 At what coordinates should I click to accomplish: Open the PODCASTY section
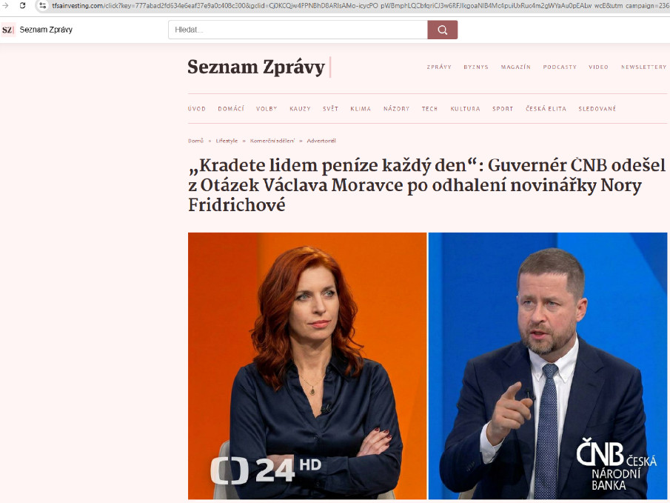pyautogui.click(x=560, y=67)
